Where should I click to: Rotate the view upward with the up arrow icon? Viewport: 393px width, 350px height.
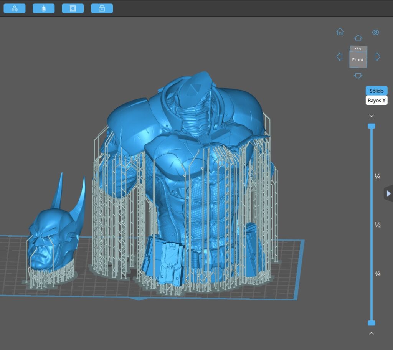(358, 38)
